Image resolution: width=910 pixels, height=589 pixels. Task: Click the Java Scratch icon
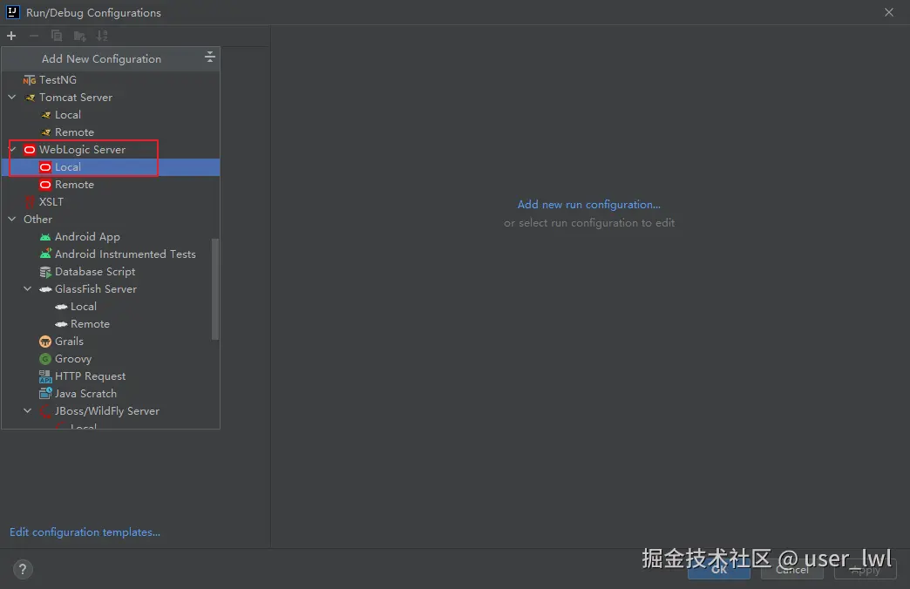click(x=45, y=394)
